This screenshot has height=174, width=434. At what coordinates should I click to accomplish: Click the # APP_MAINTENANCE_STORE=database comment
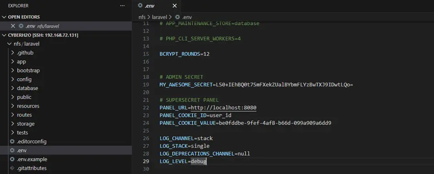click(209, 23)
